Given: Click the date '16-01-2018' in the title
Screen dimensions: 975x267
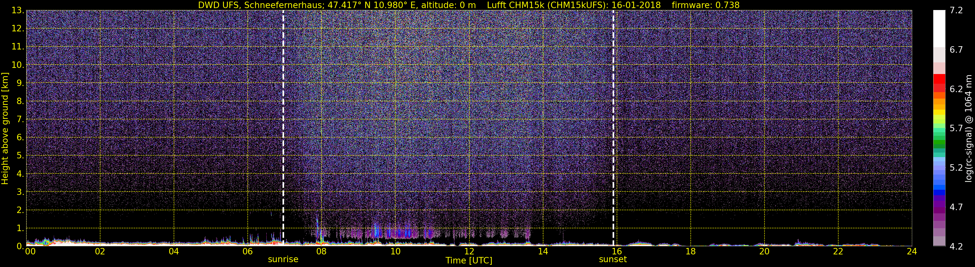Looking at the screenshot, I should pyautogui.click(x=636, y=5).
